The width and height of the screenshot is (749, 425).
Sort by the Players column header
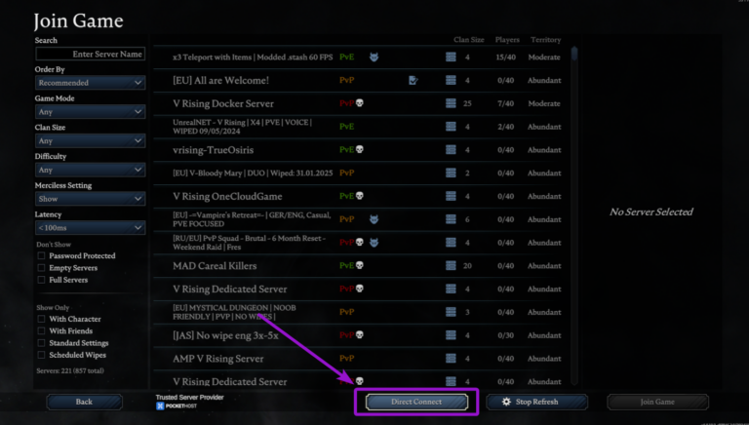[x=507, y=40]
